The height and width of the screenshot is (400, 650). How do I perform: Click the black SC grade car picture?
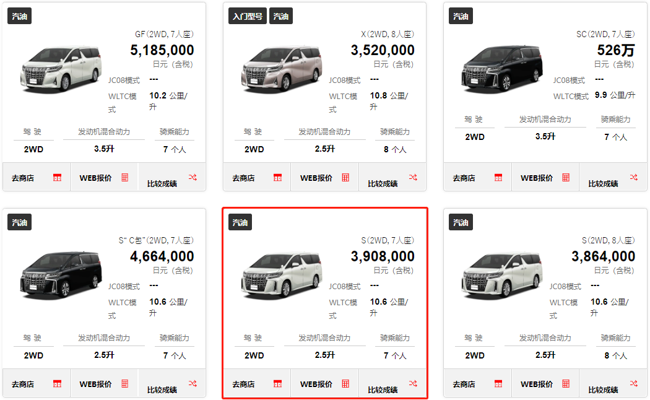(501, 69)
